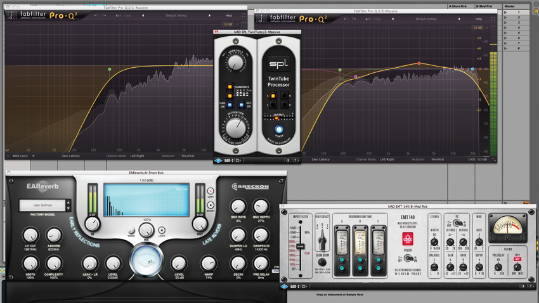Click the ? help button in the EMT 140 toolbar
Viewport: 539px width, 303px height.
(531, 286)
